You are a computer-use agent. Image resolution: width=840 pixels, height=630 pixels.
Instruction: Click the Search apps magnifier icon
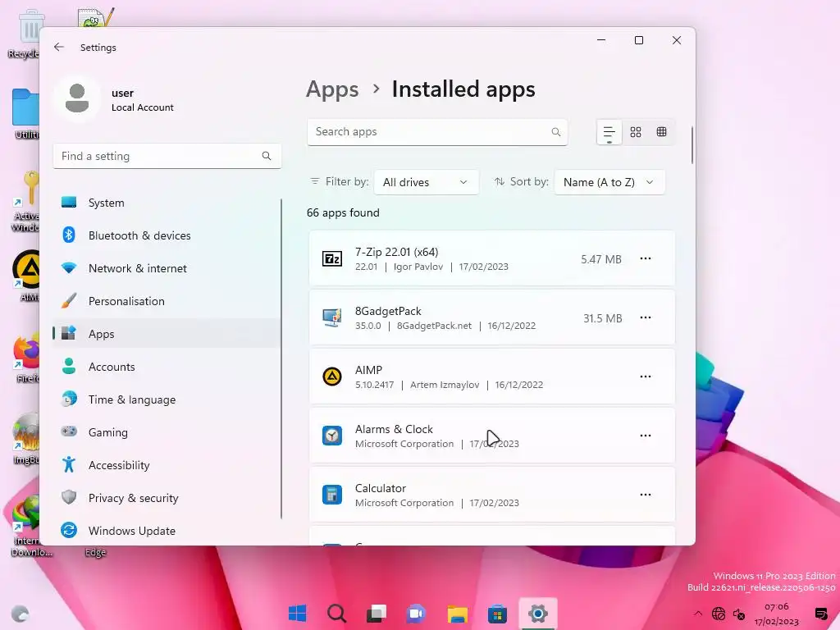[x=556, y=132]
